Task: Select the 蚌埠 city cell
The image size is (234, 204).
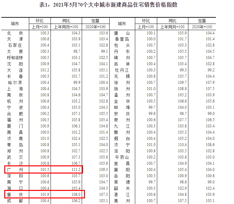Action: point(122,107)
